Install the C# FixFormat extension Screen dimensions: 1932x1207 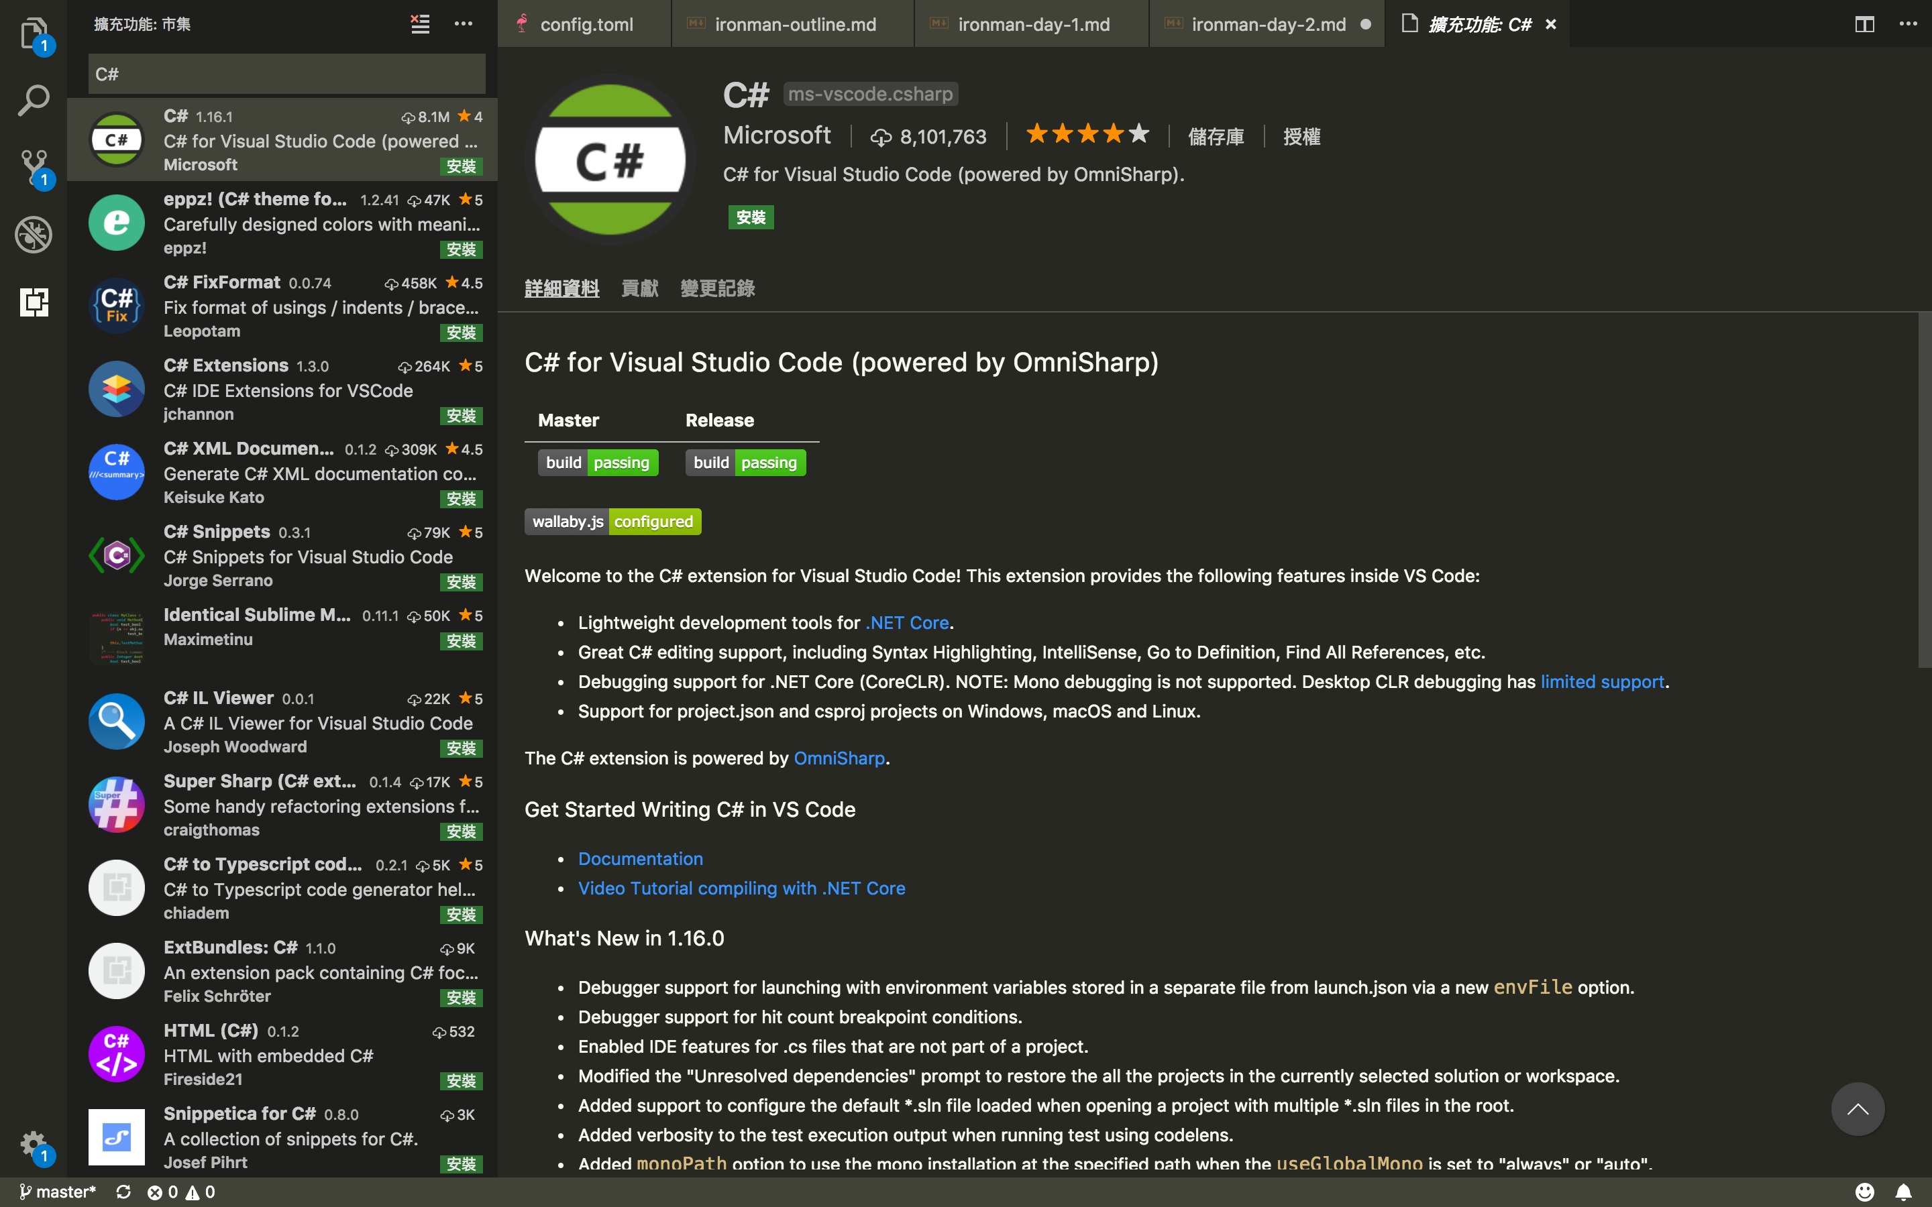pyautogui.click(x=461, y=332)
